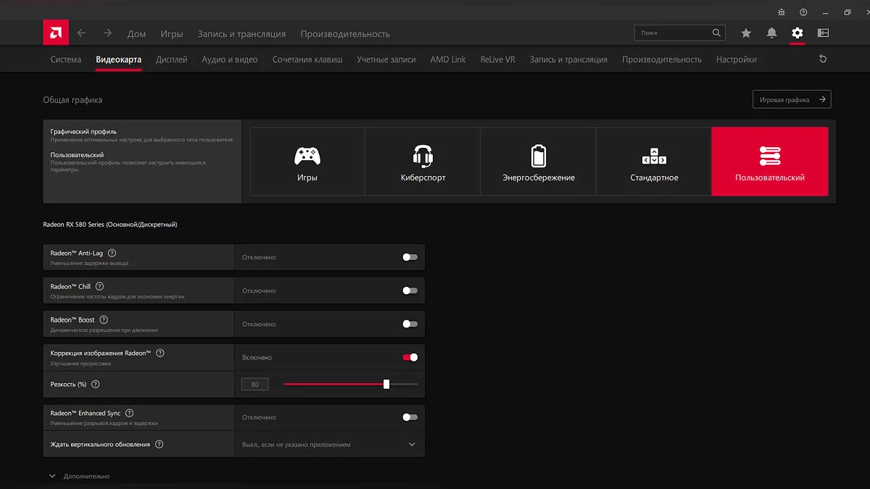Choose the Энергосбережение profile tile

pos(538,162)
